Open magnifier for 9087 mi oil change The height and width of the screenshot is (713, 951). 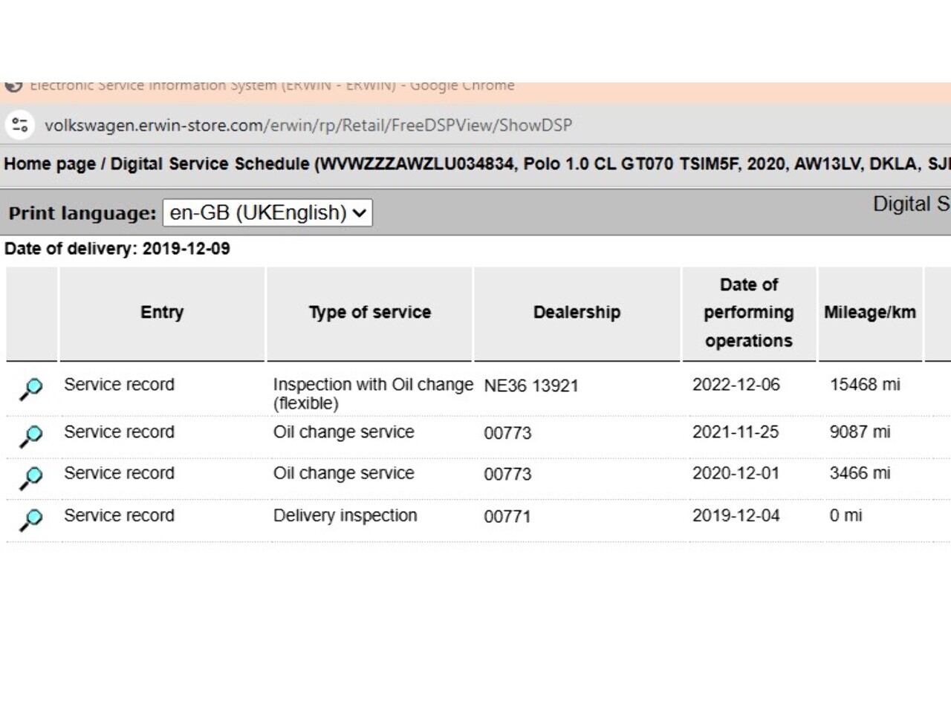click(31, 436)
